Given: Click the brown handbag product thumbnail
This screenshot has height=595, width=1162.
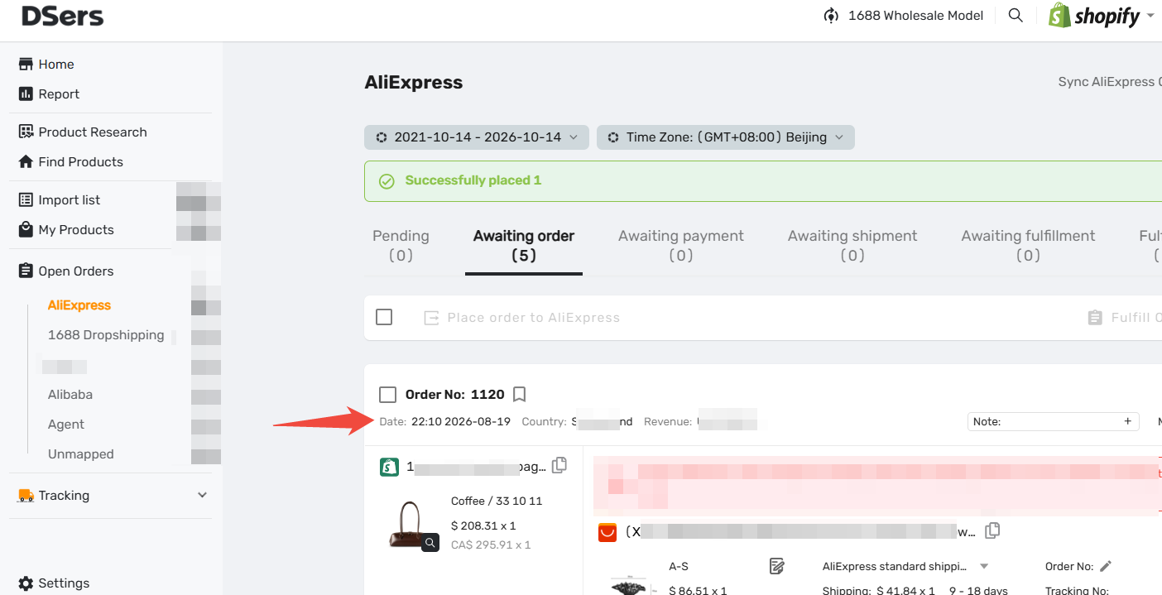Looking at the screenshot, I should coord(411,525).
